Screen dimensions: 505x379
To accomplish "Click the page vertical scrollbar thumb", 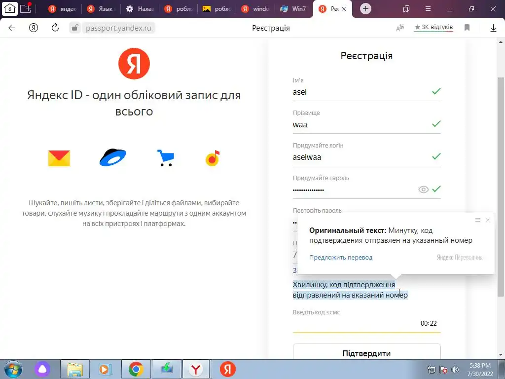I will (501, 187).
